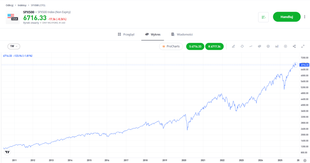Click the bar chart indicators icon

277,46
